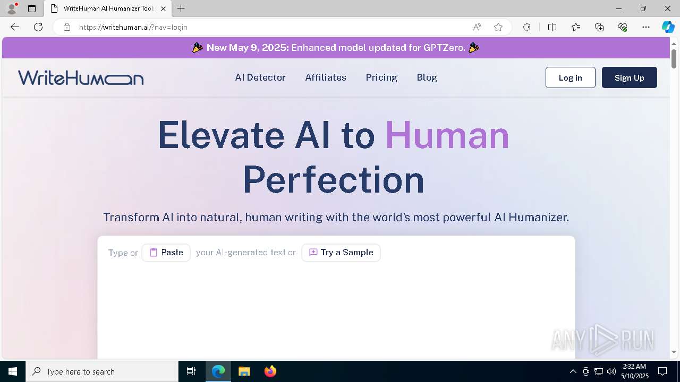Open browser Extensions puzzle icon
Screen dimensions: 680x382
click(526, 27)
